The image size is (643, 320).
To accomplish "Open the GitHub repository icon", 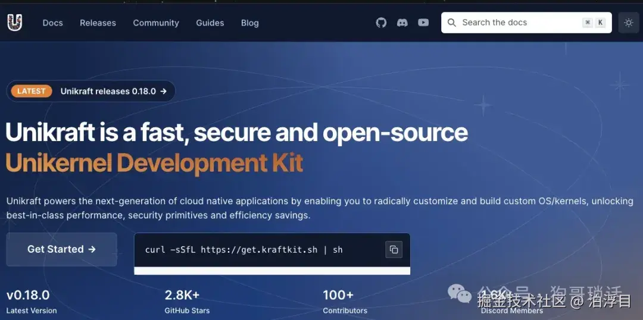I will 382,23.
